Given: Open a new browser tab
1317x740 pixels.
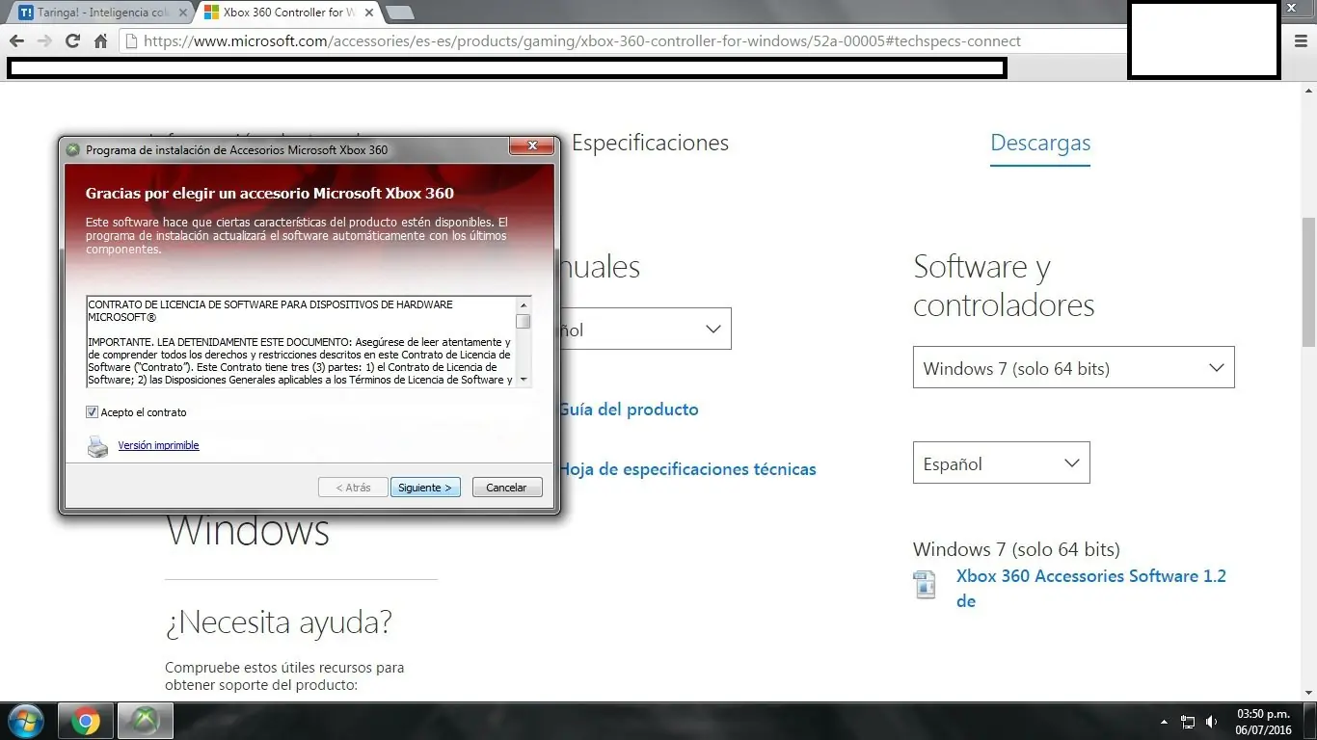Looking at the screenshot, I should [399, 13].
